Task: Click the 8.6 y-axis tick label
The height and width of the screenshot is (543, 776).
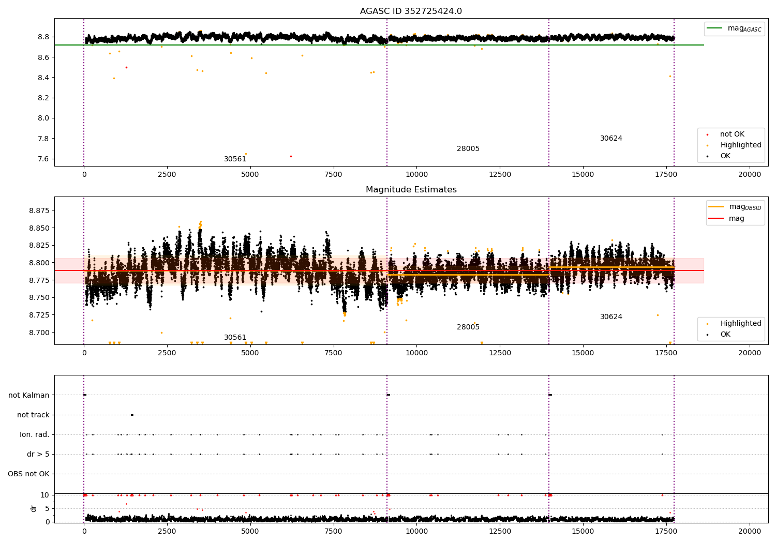Action: 43,57
